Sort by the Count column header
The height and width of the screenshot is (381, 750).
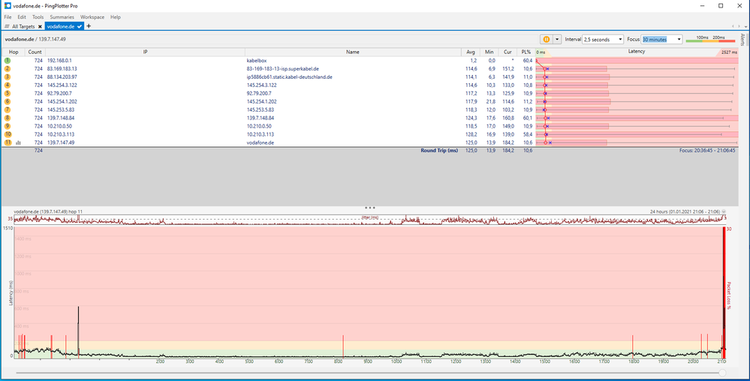pyautogui.click(x=35, y=52)
